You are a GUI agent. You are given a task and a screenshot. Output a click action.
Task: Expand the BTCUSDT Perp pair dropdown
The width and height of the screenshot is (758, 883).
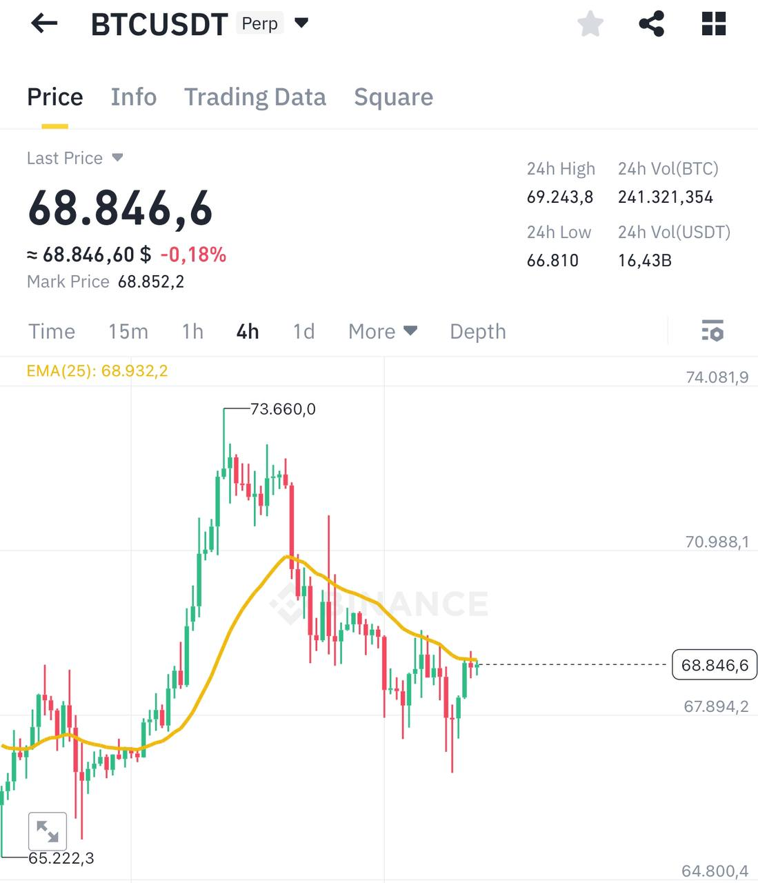[301, 23]
